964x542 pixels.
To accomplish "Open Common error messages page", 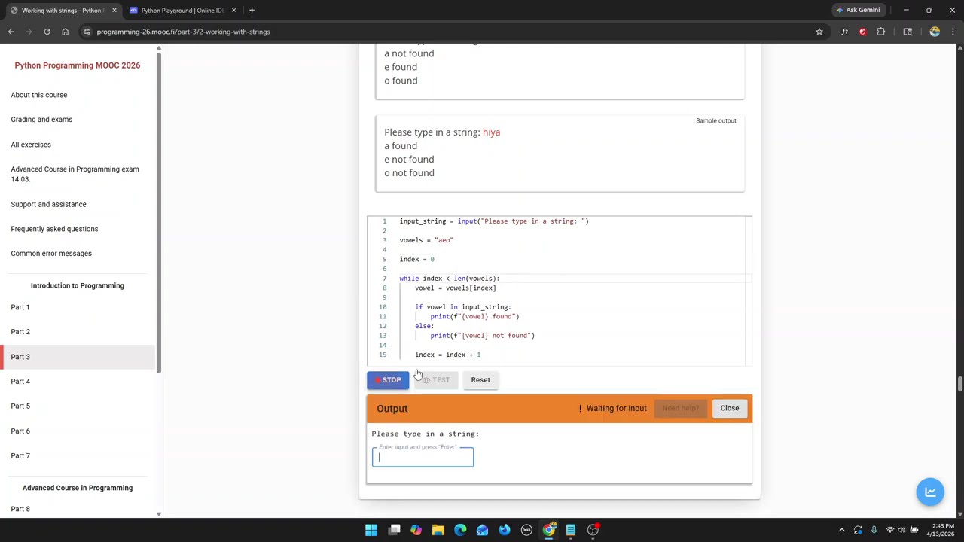I will pyautogui.click(x=51, y=254).
